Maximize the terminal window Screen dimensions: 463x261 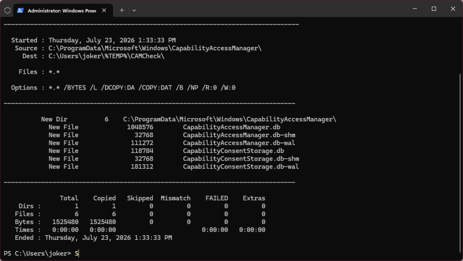pyautogui.click(x=434, y=9)
